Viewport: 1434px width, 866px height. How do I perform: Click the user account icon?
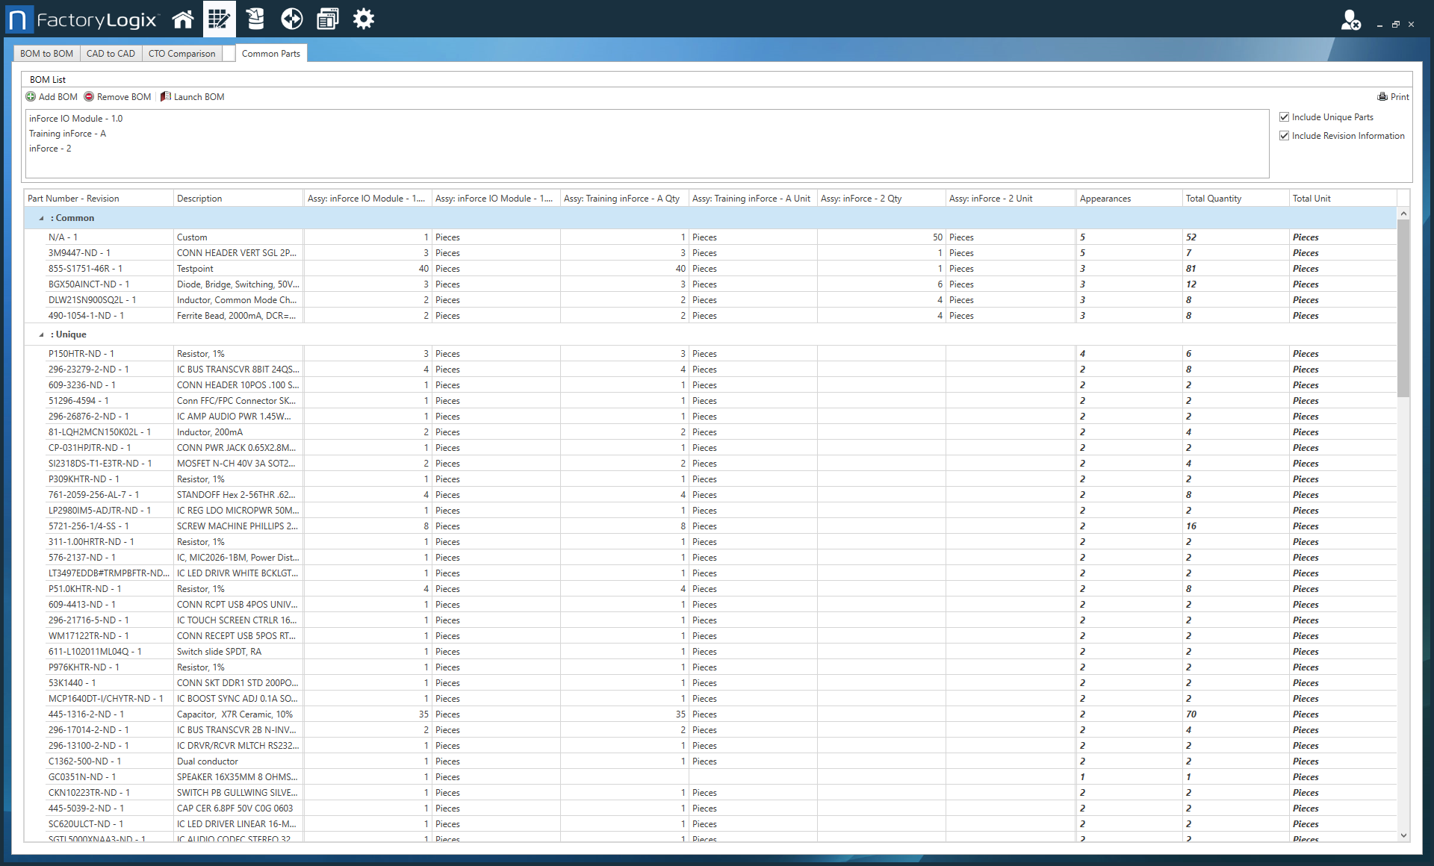pos(1350,20)
